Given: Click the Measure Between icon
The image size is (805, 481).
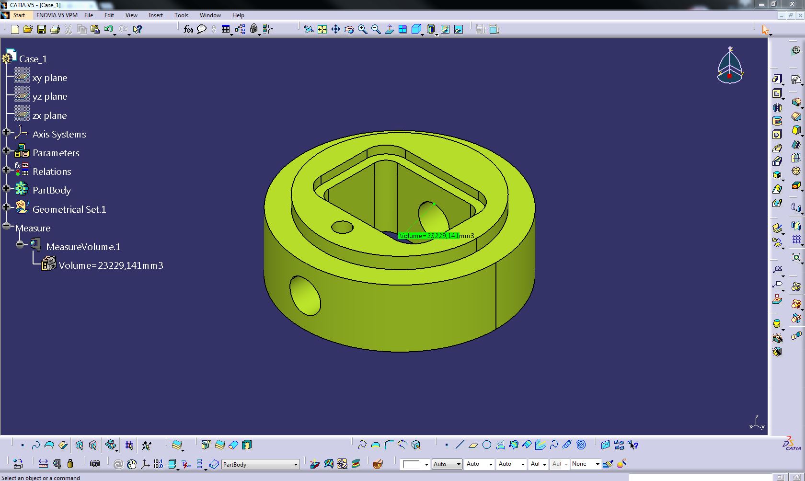Looking at the screenshot, I should click(44, 464).
